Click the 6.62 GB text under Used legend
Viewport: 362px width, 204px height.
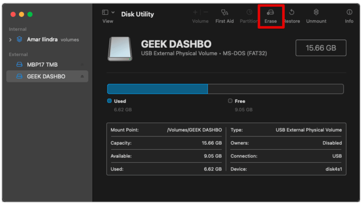point(123,110)
